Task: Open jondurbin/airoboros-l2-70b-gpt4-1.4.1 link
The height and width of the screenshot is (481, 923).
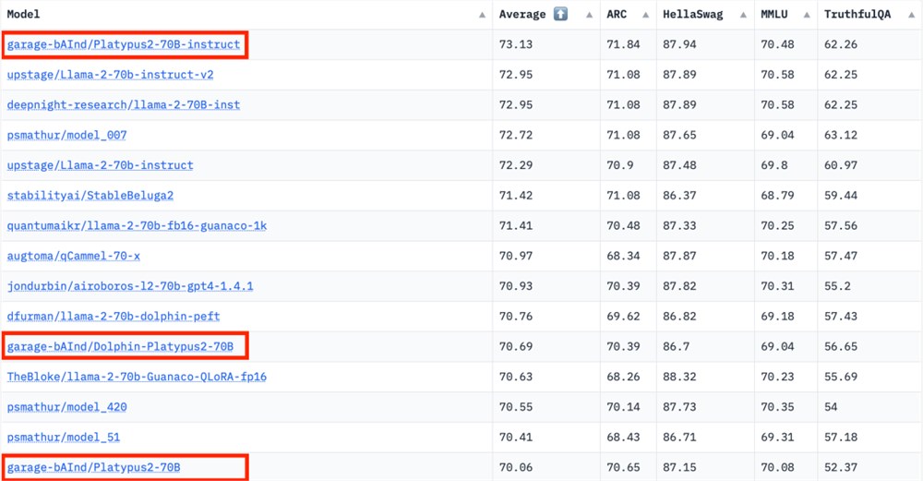Action: [x=130, y=286]
